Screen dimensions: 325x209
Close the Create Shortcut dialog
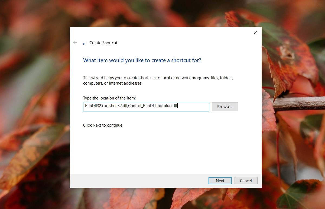[255, 32]
